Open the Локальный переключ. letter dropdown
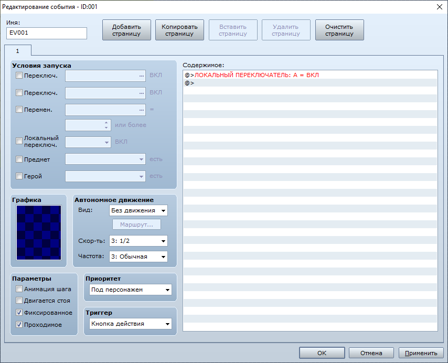This screenshot has width=448, height=363. [88, 142]
